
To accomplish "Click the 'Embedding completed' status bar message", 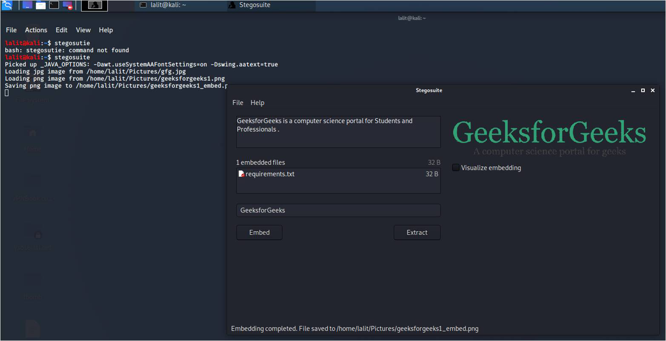I will pyautogui.click(x=354, y=328).
